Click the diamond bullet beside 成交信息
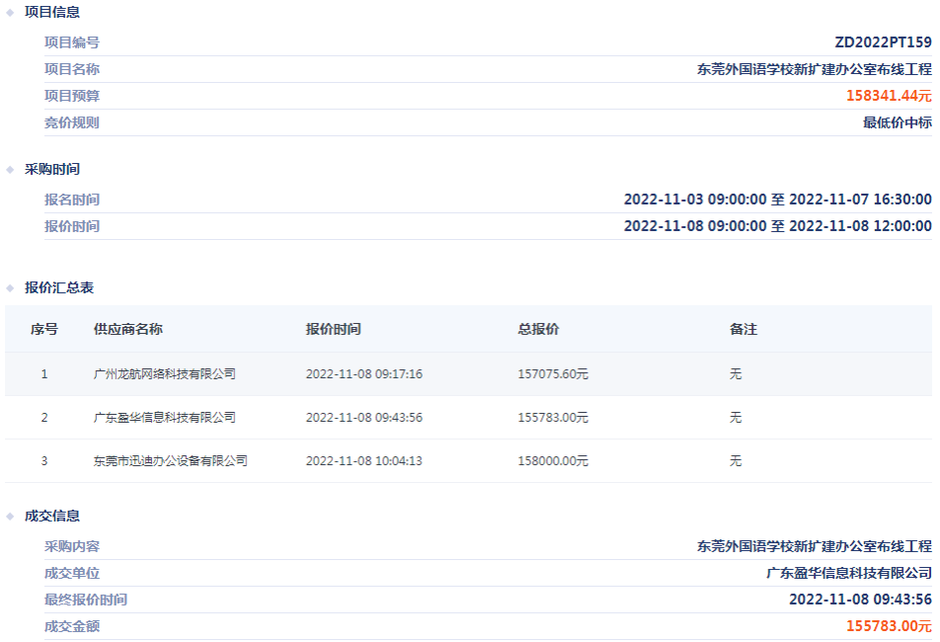The image size is (940, 642). (x=10, y=517)
